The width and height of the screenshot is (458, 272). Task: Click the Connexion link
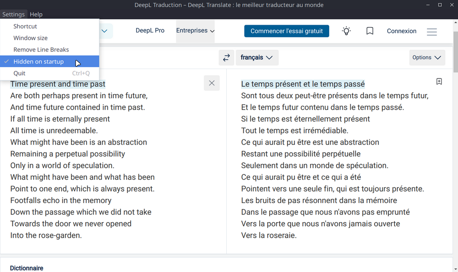tap(402, 31)
